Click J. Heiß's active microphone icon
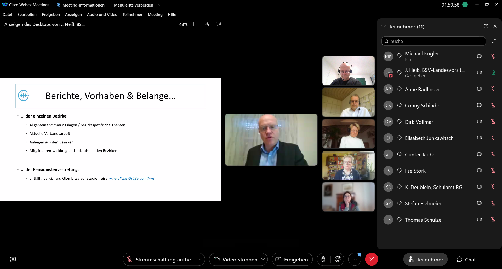 494,73
